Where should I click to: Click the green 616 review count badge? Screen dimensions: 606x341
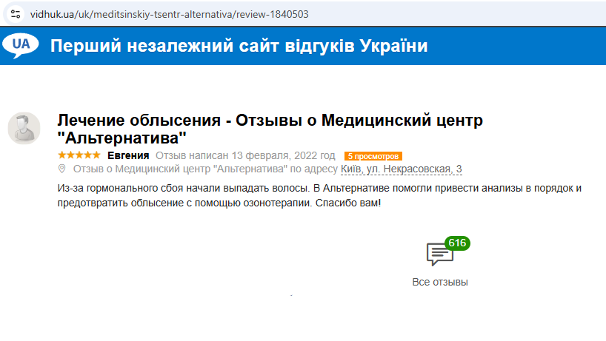coord(457,243)
